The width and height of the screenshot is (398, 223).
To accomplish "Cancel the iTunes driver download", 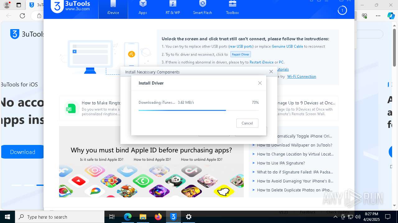I will 247,123.
